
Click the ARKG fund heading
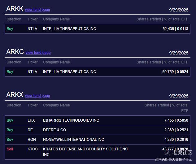[x=15, y=52]
